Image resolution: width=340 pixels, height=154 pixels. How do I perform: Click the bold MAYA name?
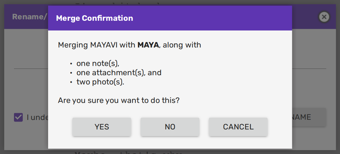click(x=148, y=45)
